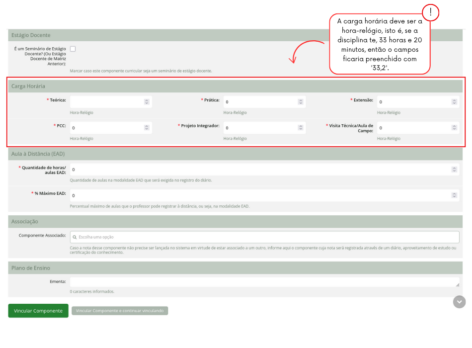Click the Visita Técnica/Aula de Campo spinner
This screenshot has width=472, height=348.
point(454,128)
